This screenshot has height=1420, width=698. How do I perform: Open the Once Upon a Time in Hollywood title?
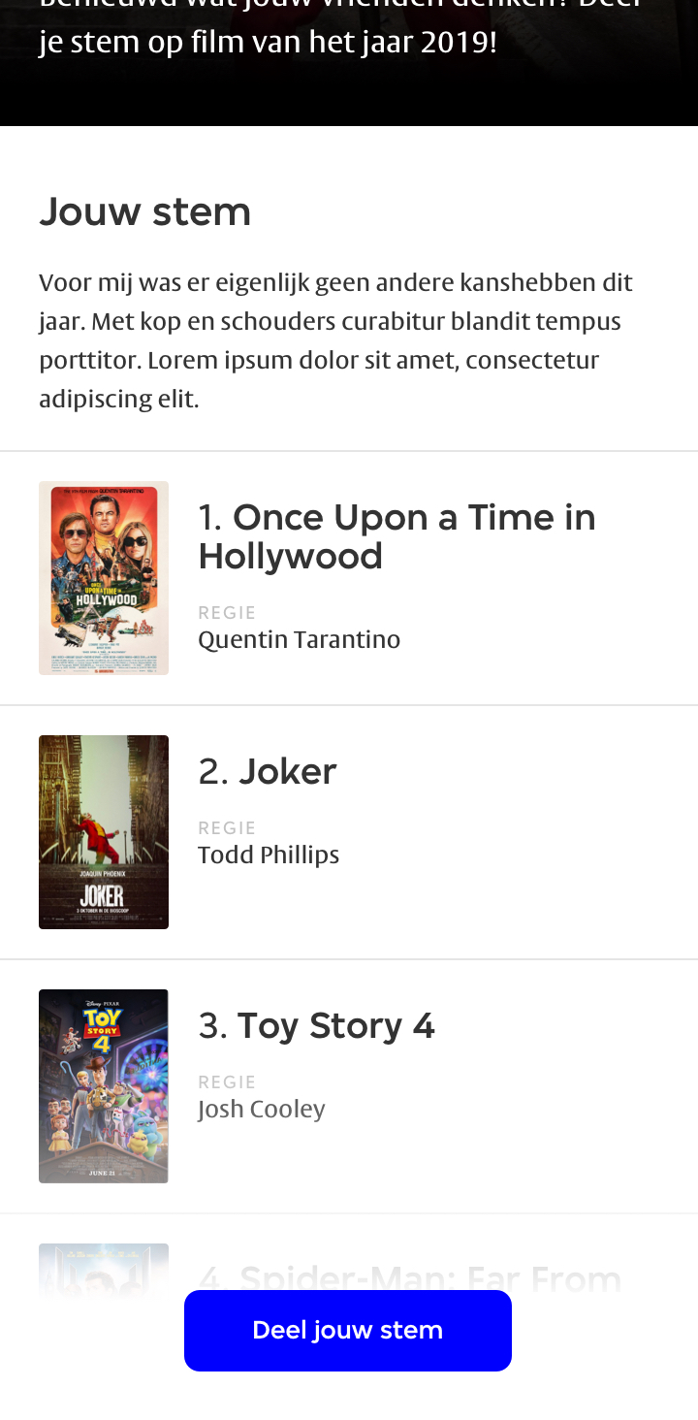pos(397,536)
